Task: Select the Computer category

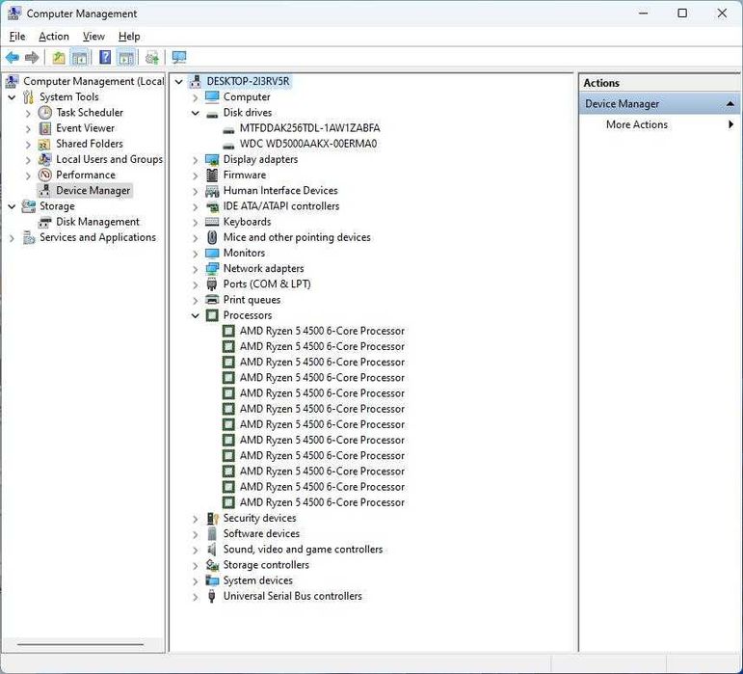Action: (247, 96)
